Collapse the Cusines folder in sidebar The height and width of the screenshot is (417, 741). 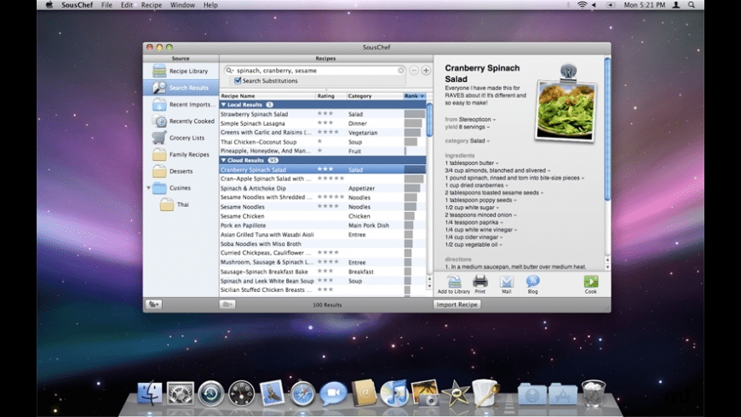pos(149,188)
